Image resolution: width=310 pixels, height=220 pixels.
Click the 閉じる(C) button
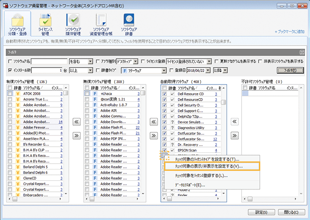(x=291, y=212)
